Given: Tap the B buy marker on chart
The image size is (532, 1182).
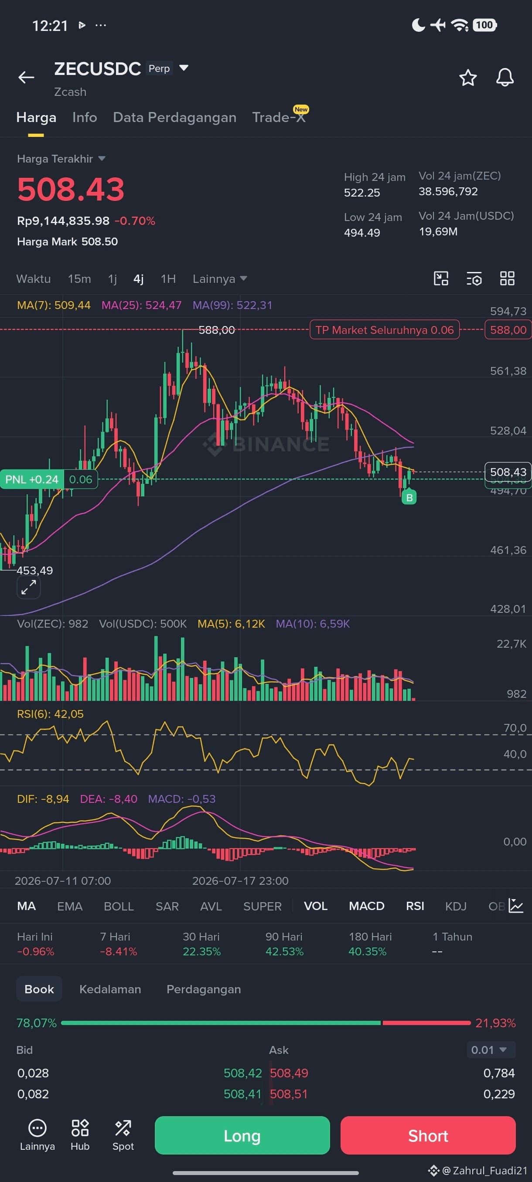Looking at the screenshot, I should (x=409, y=497).
